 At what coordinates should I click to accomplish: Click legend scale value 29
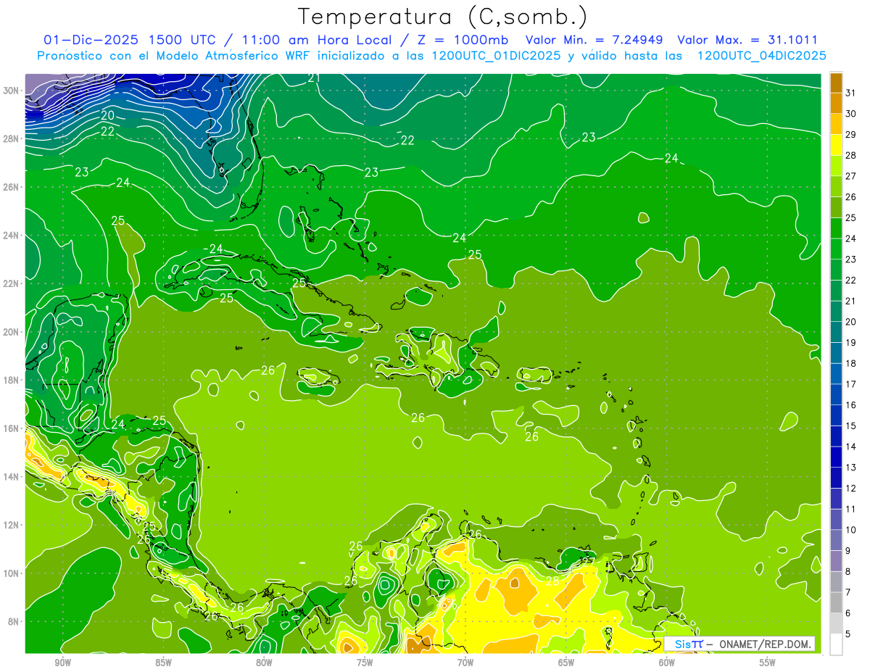tap(851, 135)
